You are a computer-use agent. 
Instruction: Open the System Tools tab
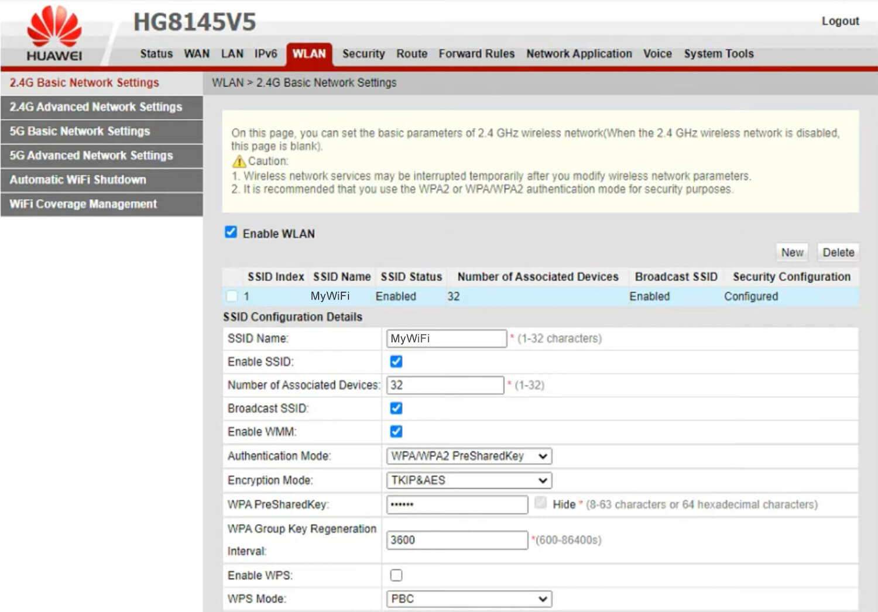pyautogui.click(x=718, y=54)
